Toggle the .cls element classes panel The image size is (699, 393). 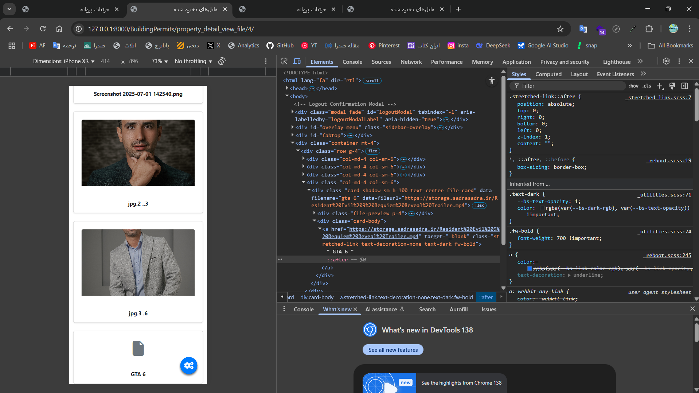tap(647, 86)
